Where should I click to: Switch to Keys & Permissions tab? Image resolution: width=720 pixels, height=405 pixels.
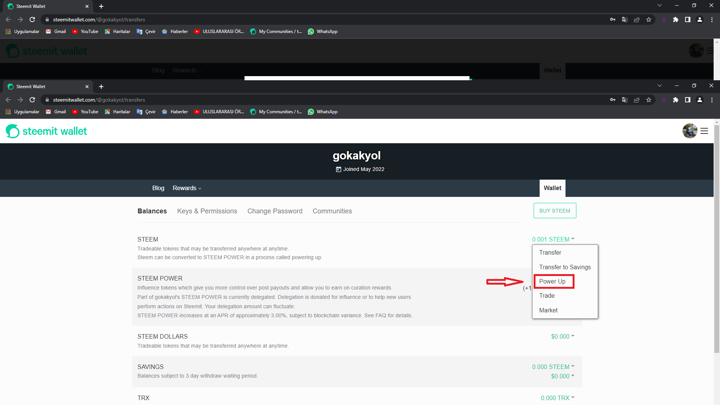(x=207, y=211)
